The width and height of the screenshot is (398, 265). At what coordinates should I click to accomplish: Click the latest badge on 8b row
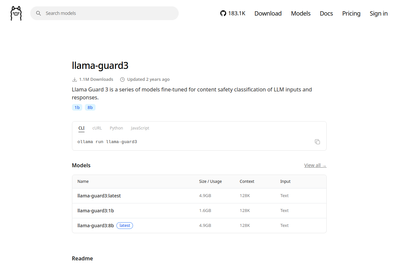(125, 226)
